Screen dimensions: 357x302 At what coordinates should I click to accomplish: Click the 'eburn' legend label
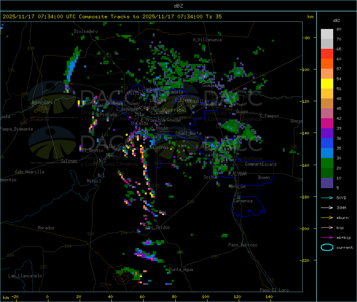point(342,218)
